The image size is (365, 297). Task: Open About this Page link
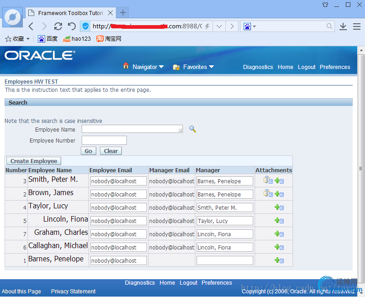coord(21,292)
